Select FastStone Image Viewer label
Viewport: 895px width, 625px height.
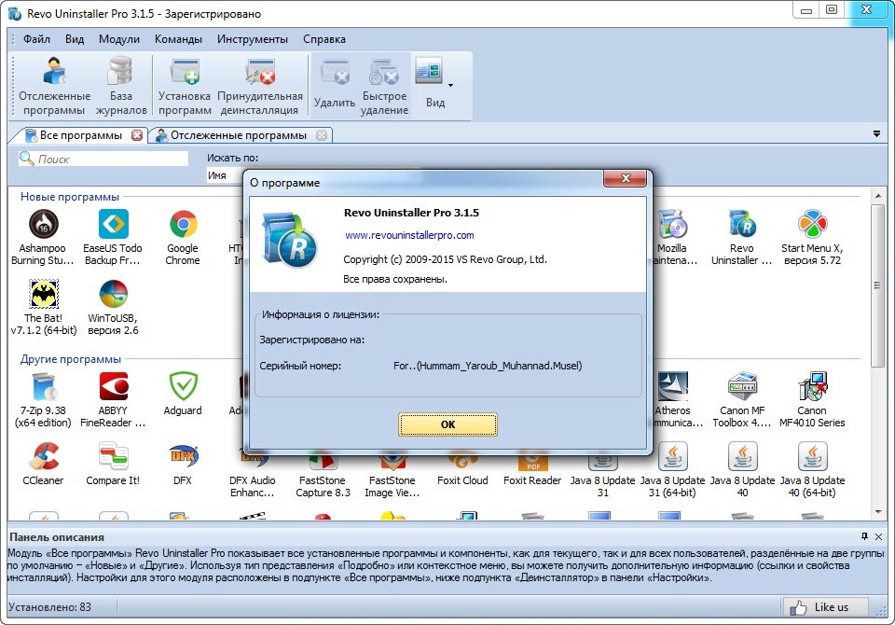click(x=392, y=486)
